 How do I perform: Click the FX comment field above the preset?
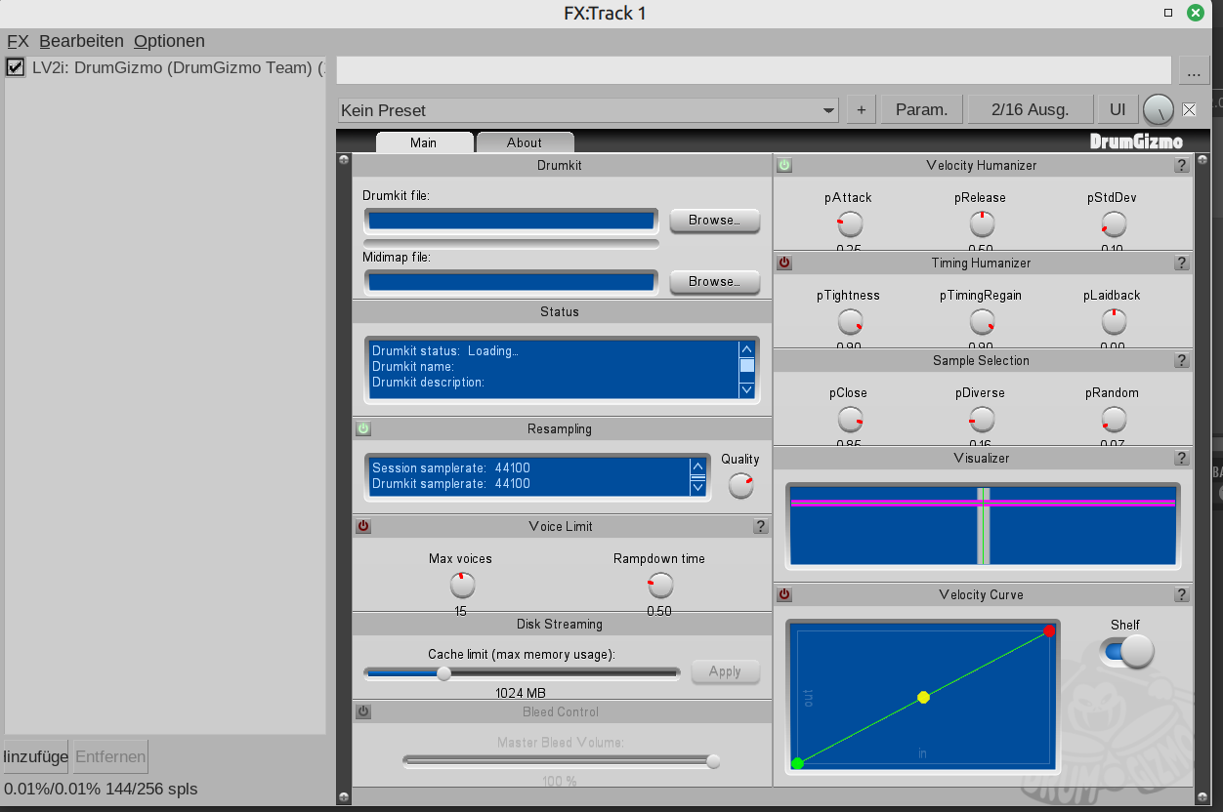pos(753,70)
